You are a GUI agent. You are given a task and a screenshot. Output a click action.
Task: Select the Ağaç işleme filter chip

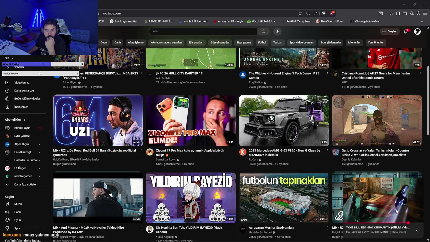pyautogui.click(x=136, y=43)
